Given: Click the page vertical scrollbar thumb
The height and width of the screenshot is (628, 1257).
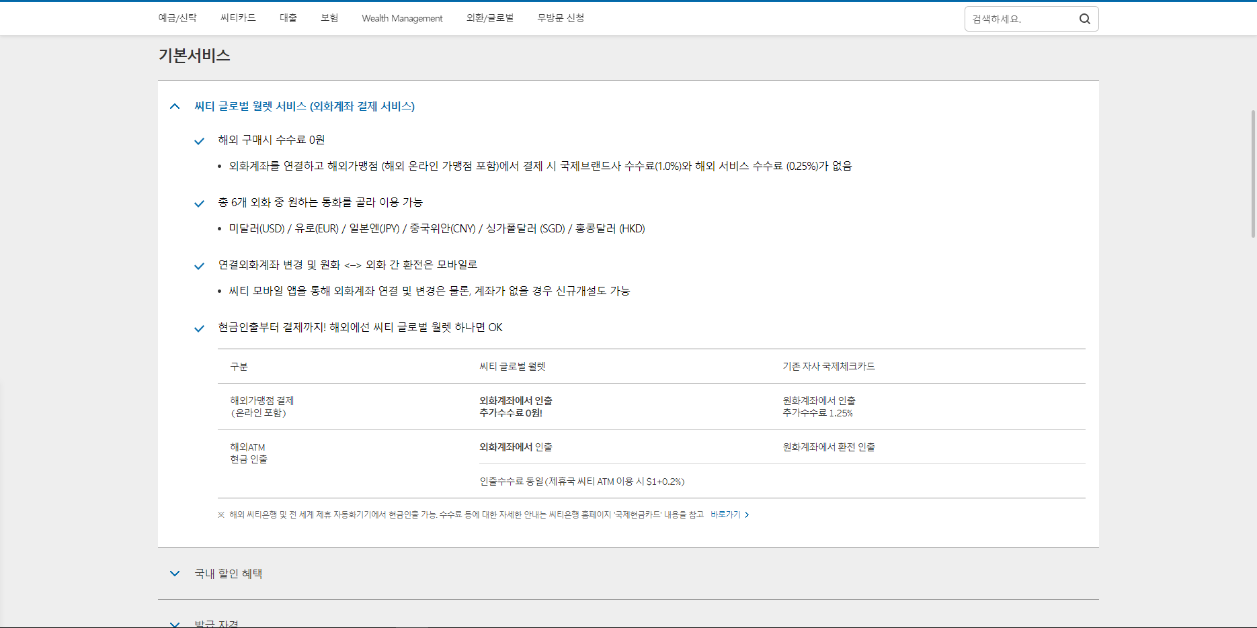Looking at the screenshot, I should tap(1253, 173).
